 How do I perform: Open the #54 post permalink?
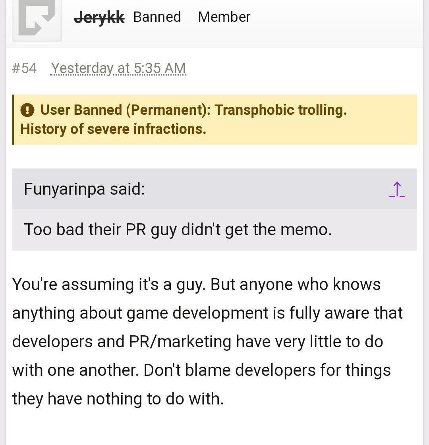[x=24, y=68]
